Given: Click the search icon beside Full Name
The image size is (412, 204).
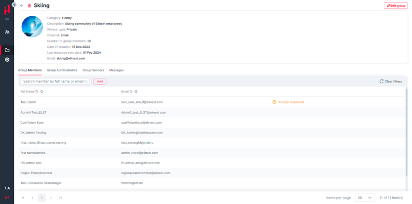Looking at the screenshot, I should click(42, 92).
